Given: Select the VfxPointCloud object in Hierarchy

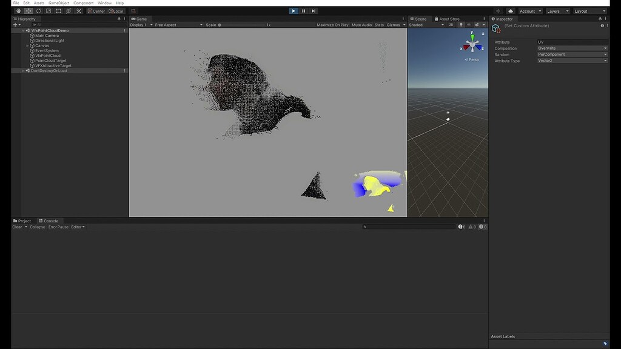Looking at the screenshot, I should coord(47,55).
